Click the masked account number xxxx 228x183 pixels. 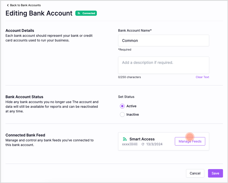tap(130, 144)
